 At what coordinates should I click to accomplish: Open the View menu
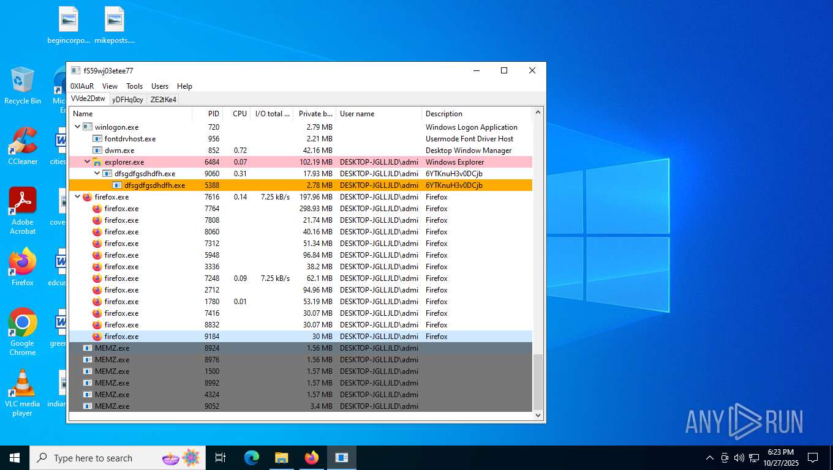coord(110,86)
